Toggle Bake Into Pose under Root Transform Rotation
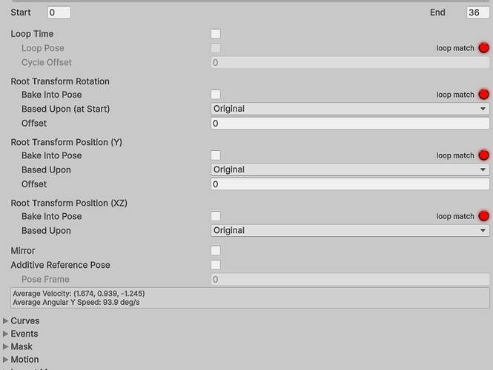Viewport: 493px width, 370px height. 216,95
